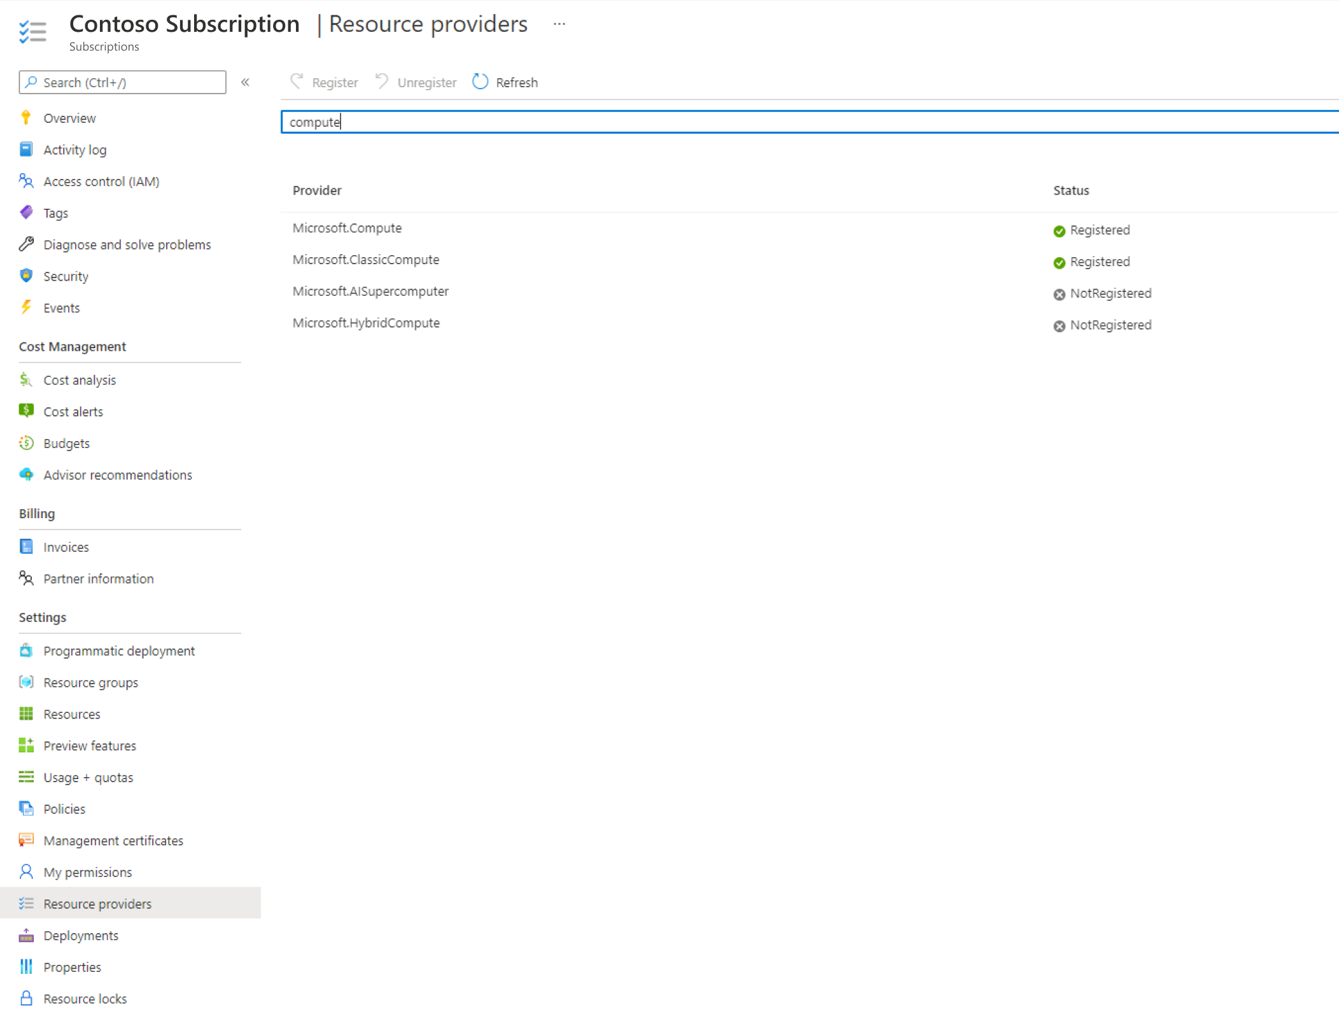Click the Partner information icon

(x=26, y=579)
